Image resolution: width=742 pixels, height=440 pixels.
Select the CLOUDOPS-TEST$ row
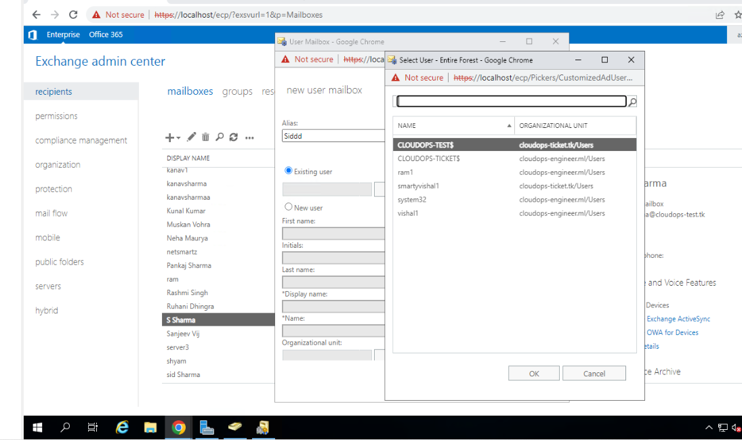[514, 145]
